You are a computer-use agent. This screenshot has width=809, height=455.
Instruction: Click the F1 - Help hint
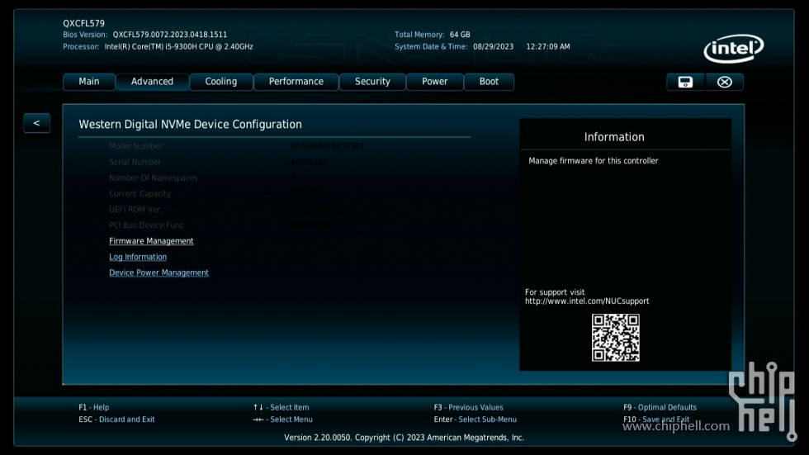click(x=94, y=408)
